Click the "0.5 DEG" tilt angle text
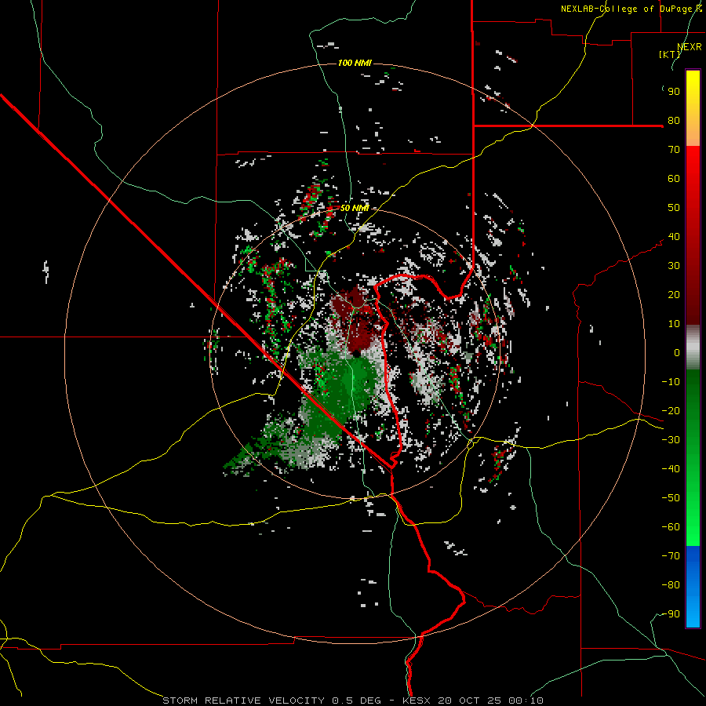 356,701
